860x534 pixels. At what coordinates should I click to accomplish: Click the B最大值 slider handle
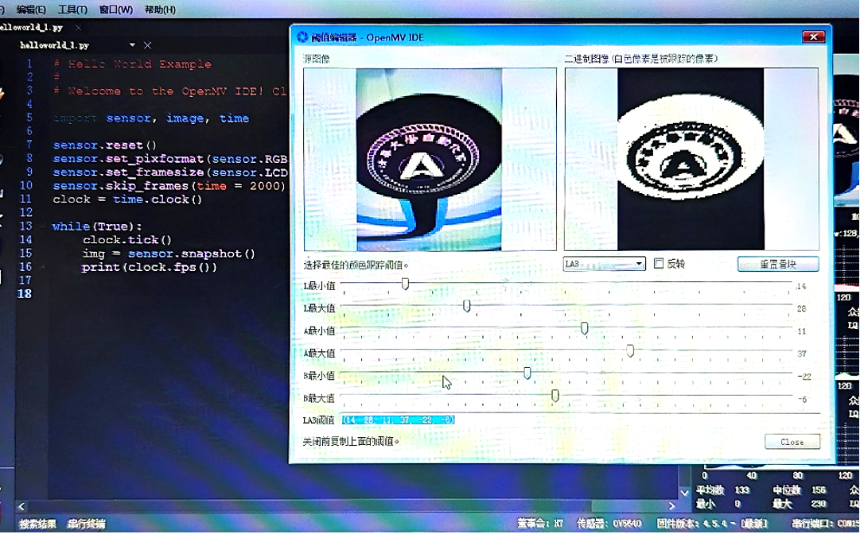tap(555, 396)
